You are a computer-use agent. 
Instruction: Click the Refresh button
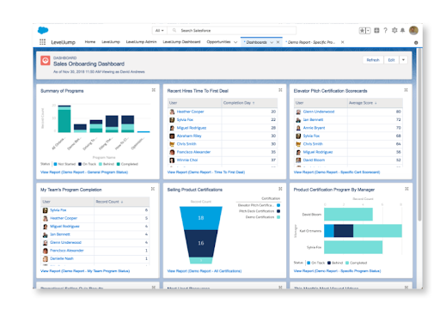tap(373, 60)
